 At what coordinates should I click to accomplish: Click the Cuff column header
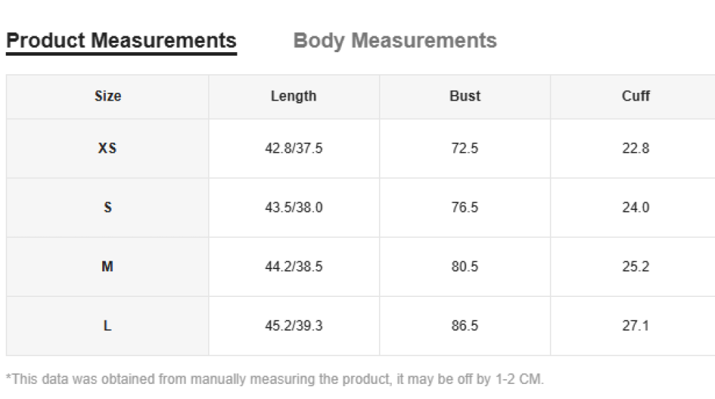[x=636, y=96]
